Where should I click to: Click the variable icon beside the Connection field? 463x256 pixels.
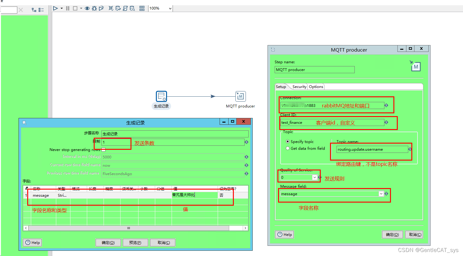(x=386, y=105)
